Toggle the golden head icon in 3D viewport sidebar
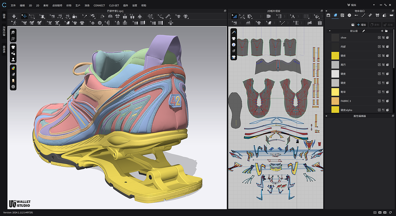 [13, 80]
